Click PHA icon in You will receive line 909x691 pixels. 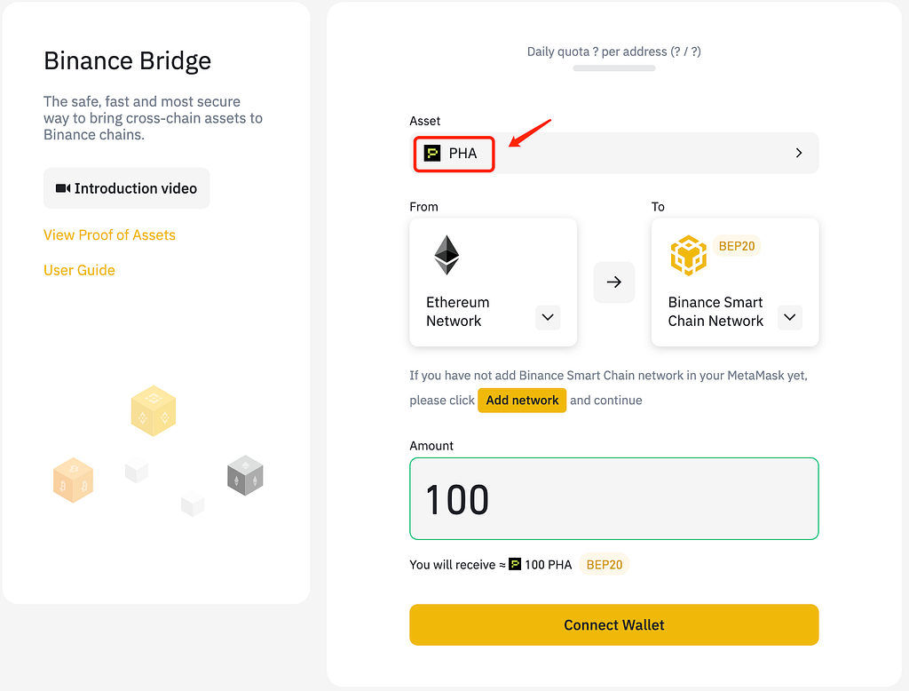click(x=515, y=564)
